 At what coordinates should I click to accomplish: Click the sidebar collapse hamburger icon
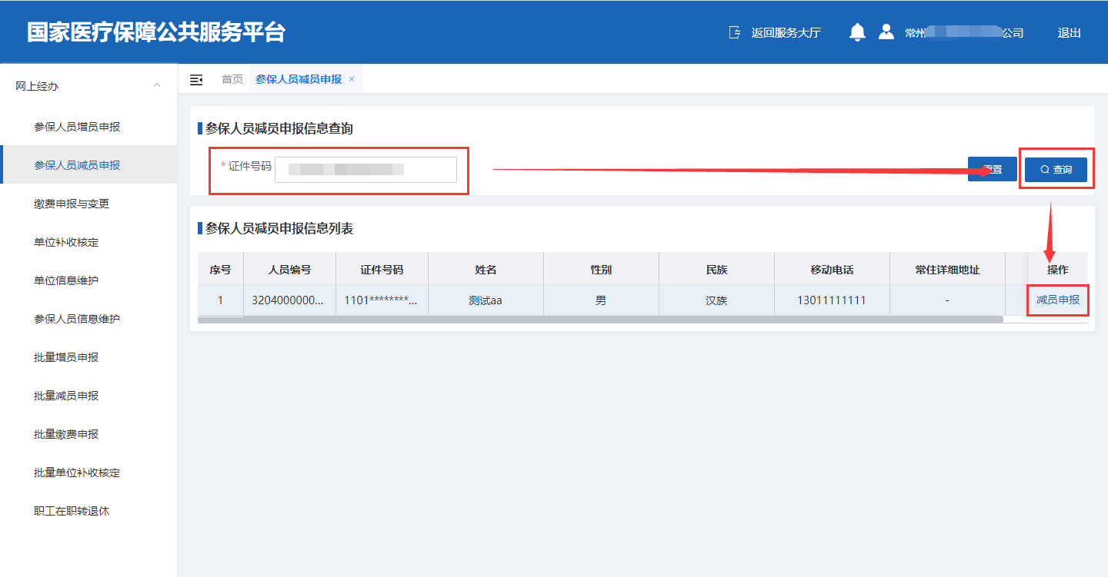pos(196,80)
